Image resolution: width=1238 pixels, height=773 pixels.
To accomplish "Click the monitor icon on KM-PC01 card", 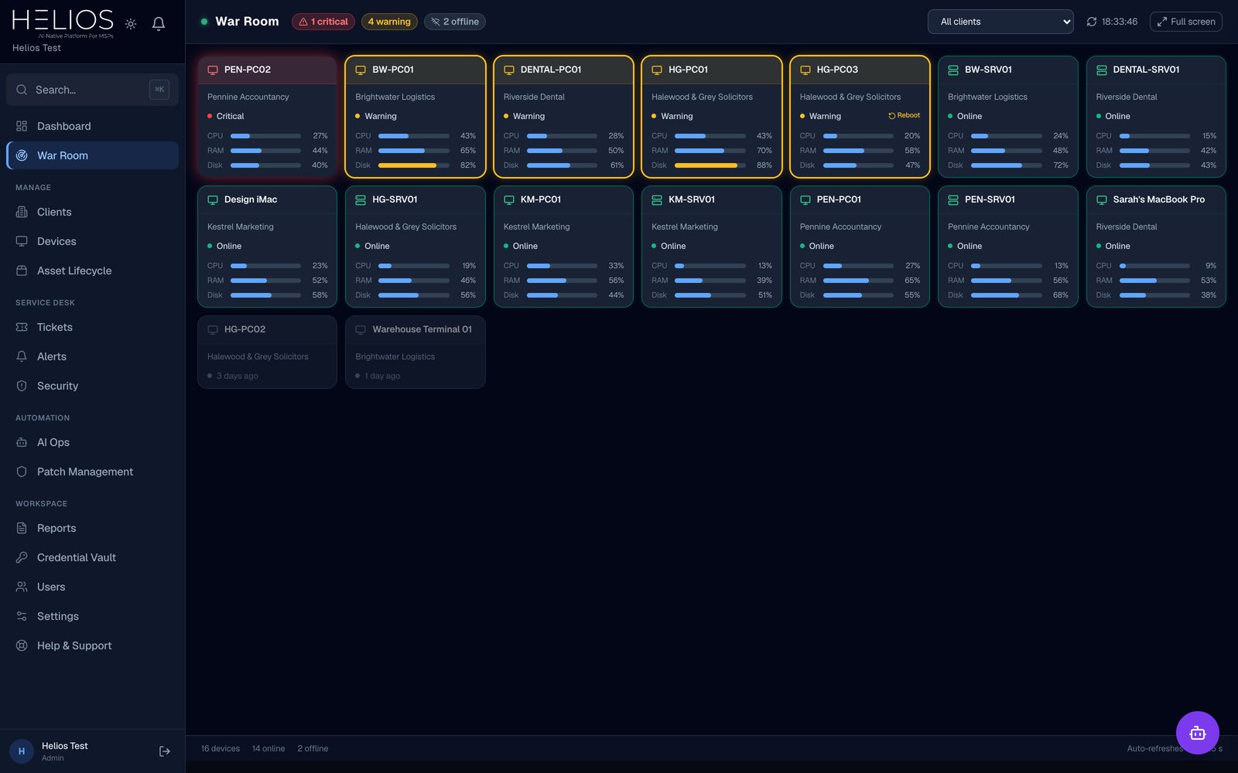I will (509, 199).
